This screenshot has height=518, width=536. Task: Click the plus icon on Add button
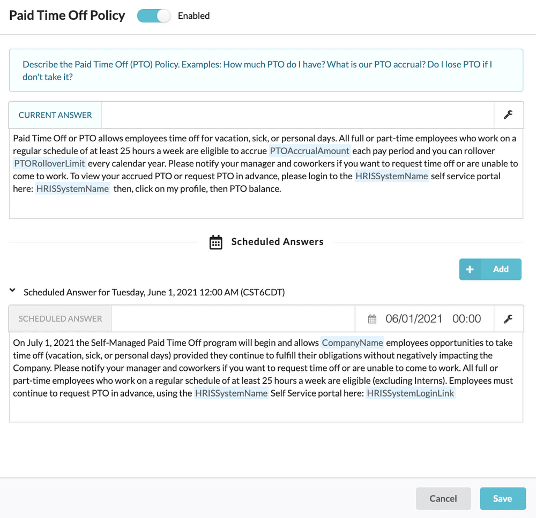pyautogui.click(x=470, y=269)
